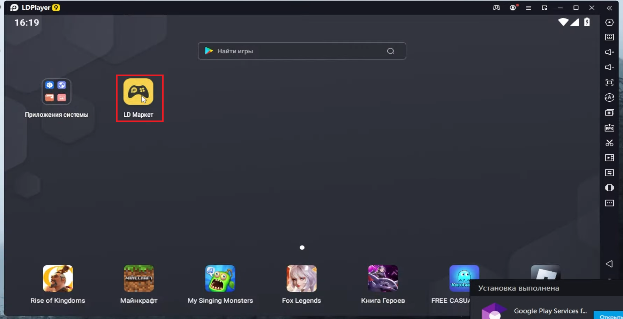Click the Найти игры search field
The image size is (623, 319).
coord(302,51)
